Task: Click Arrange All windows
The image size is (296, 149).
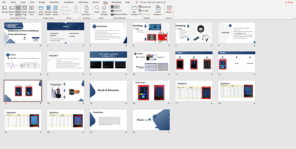Action: [145, 7]
